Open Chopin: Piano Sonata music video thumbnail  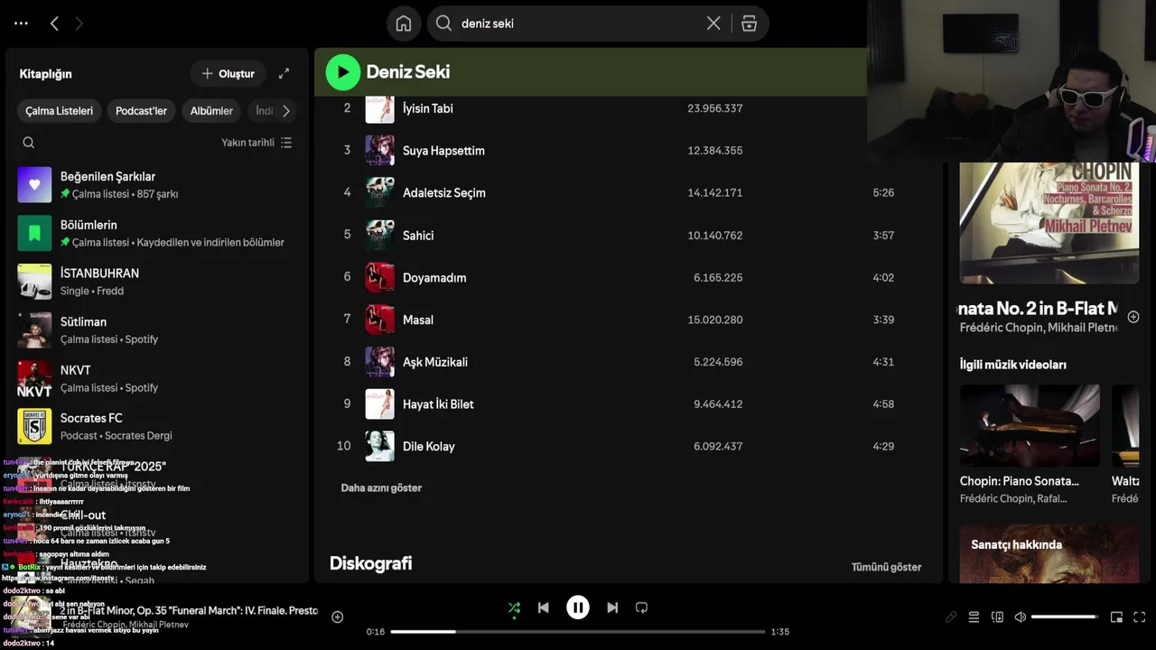(1030, 426)
